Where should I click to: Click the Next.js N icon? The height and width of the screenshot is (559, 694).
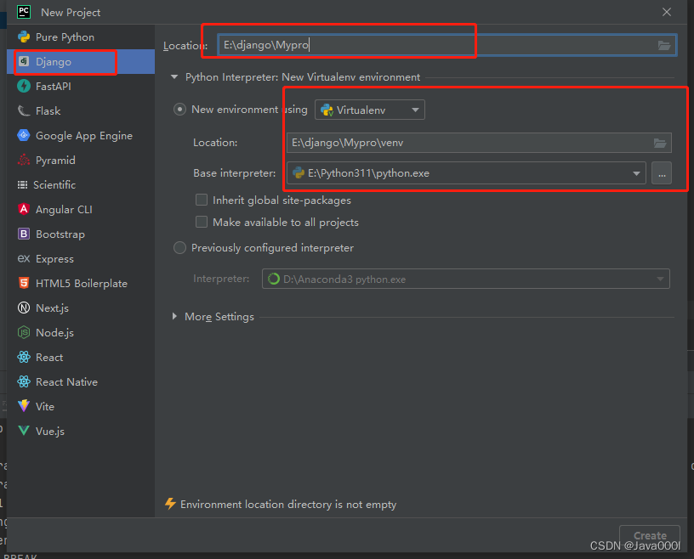24,308
